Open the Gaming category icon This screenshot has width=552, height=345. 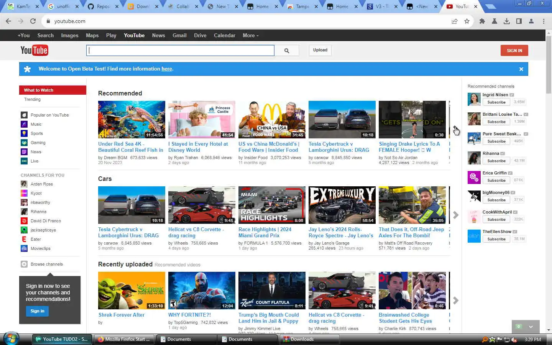pos(24,143)
